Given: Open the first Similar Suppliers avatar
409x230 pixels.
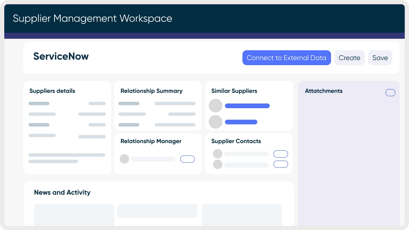Looking at the screenshot, I should pos(216,106).
